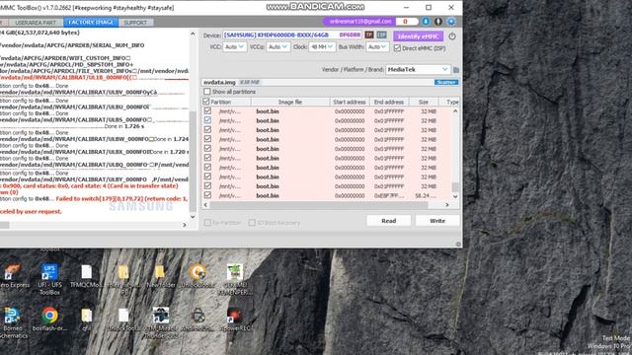The image size is (632, 355).
Task: Select the FACTORY IMAGE tab
Action: [x=91, y=23]
